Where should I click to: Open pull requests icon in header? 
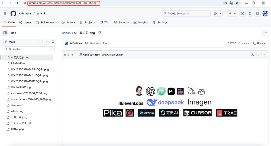tap(250, 14)
